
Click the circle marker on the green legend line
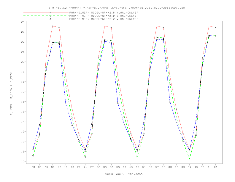[50, 16]
